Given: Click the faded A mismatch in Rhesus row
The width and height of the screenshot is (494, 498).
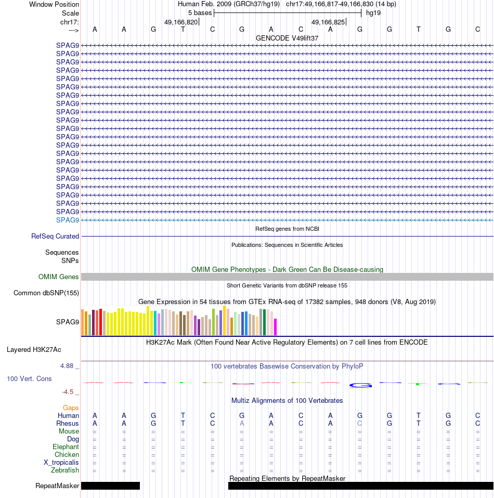Looking at the screenshot, I should tap(242, 424).
